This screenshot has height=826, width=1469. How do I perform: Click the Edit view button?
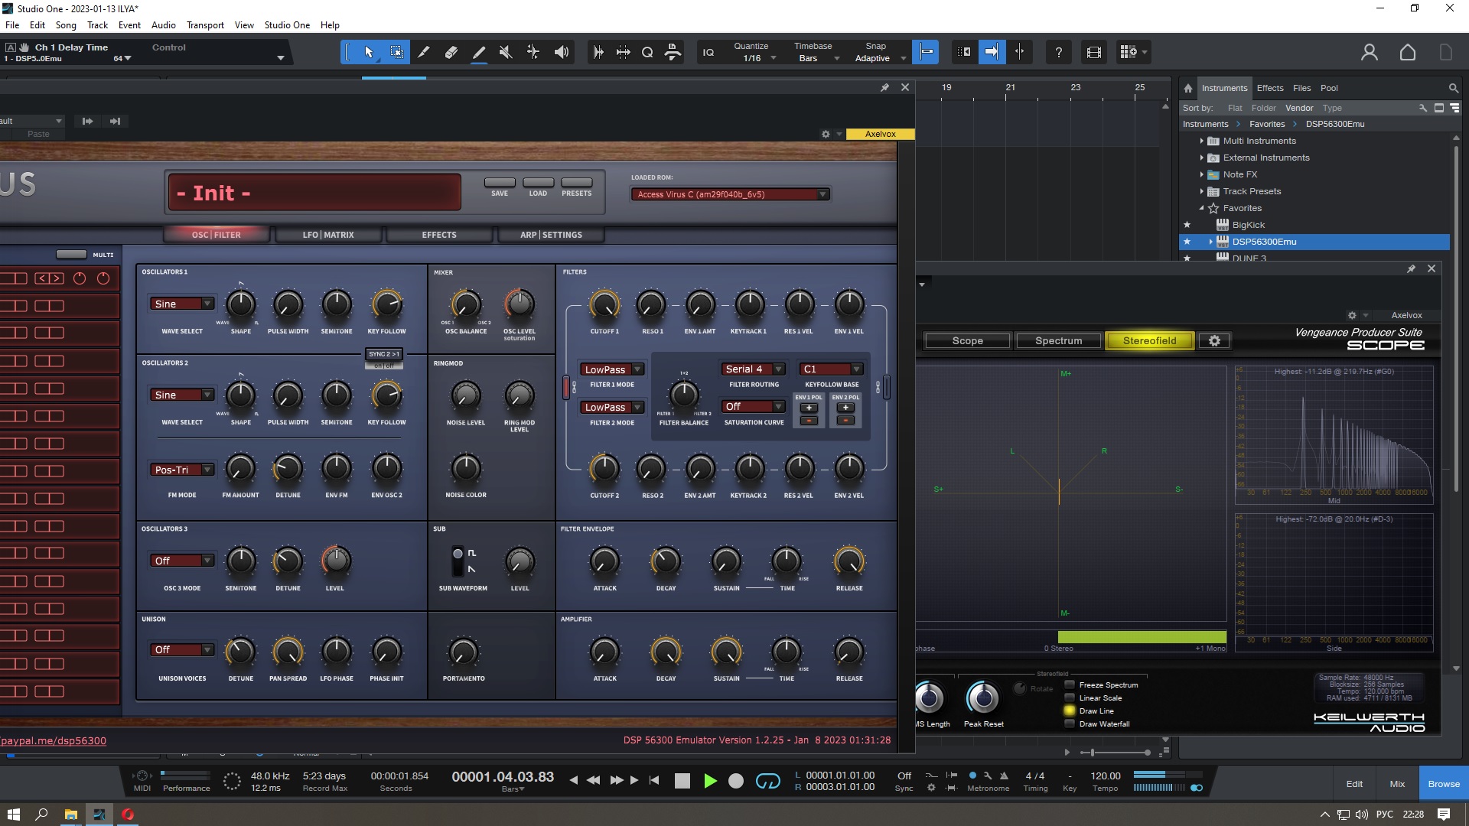pyautogui.click(x=1354, y=784)
